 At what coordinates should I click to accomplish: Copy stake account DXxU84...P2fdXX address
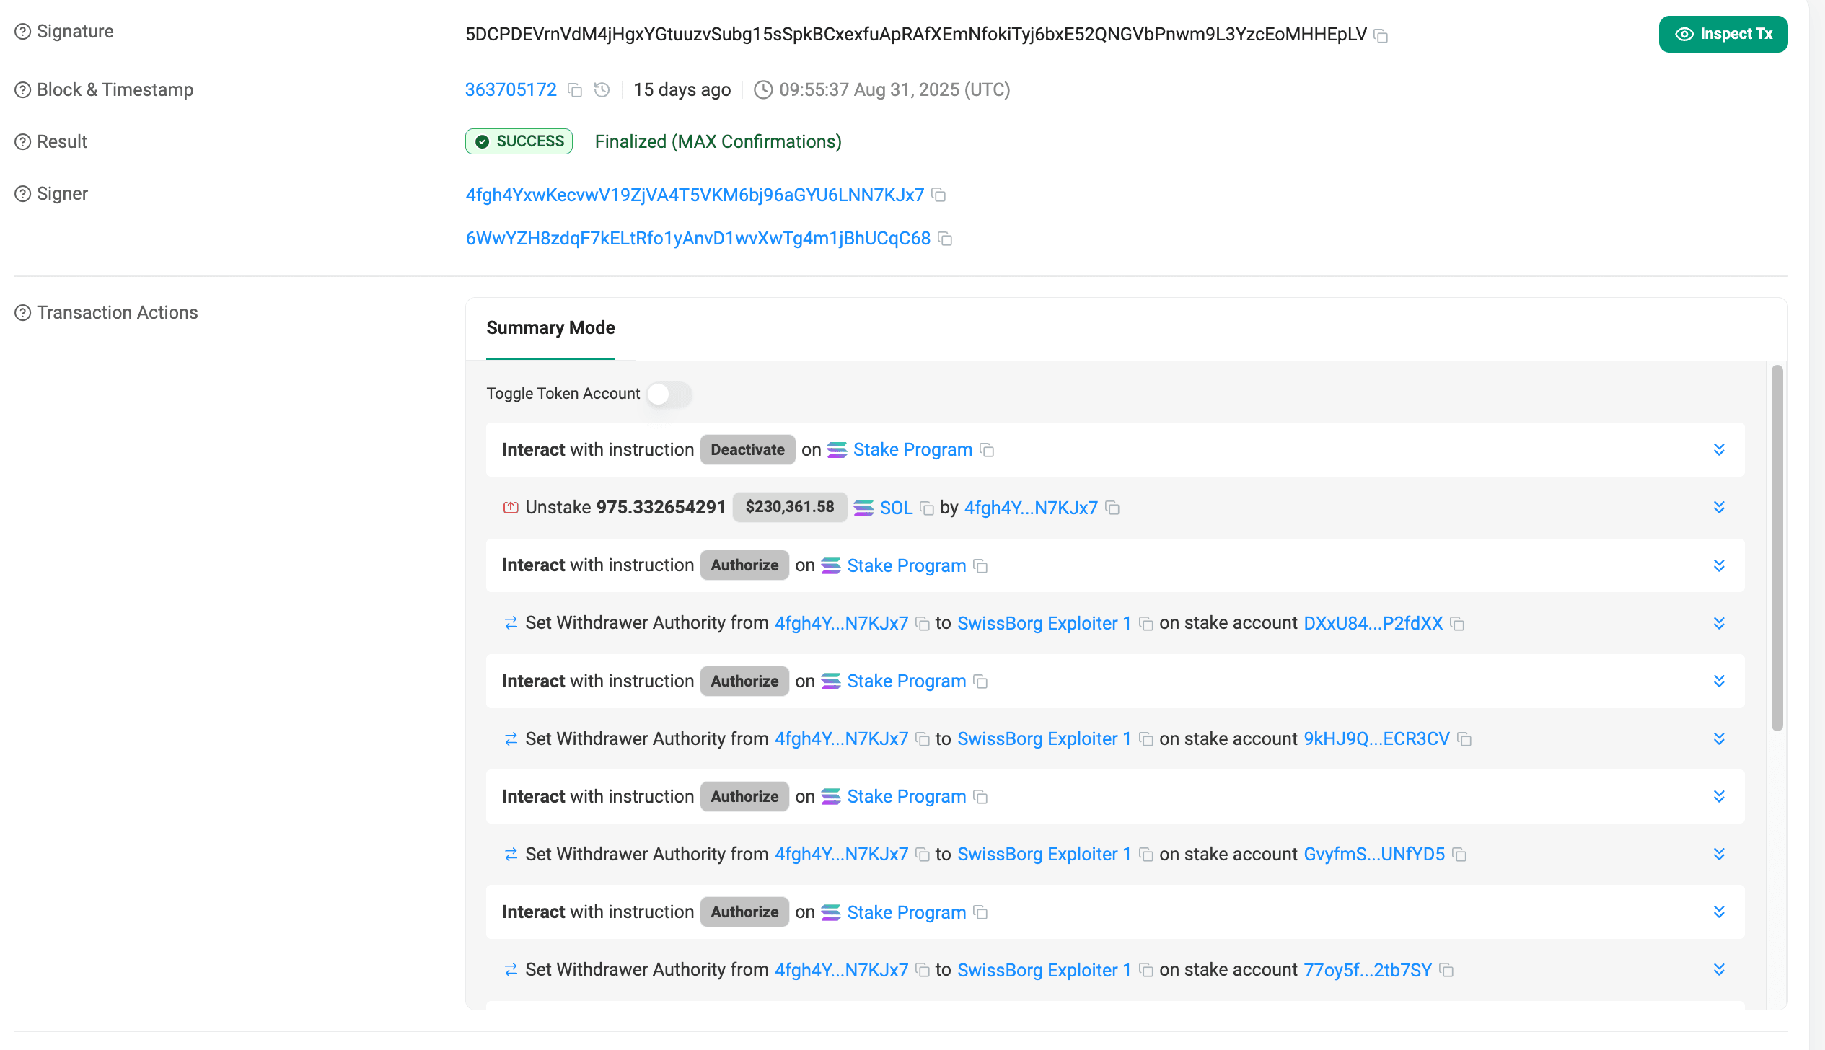point(1458,624)
